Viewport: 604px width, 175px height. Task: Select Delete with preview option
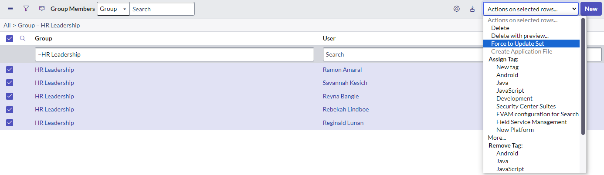pos(519,36)
